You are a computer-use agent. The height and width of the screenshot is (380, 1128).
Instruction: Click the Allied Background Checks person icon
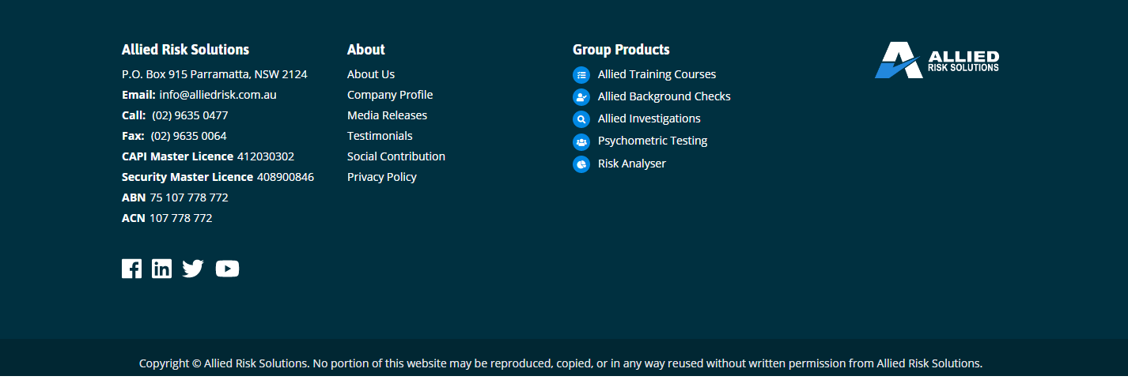[x=581, y=97]
